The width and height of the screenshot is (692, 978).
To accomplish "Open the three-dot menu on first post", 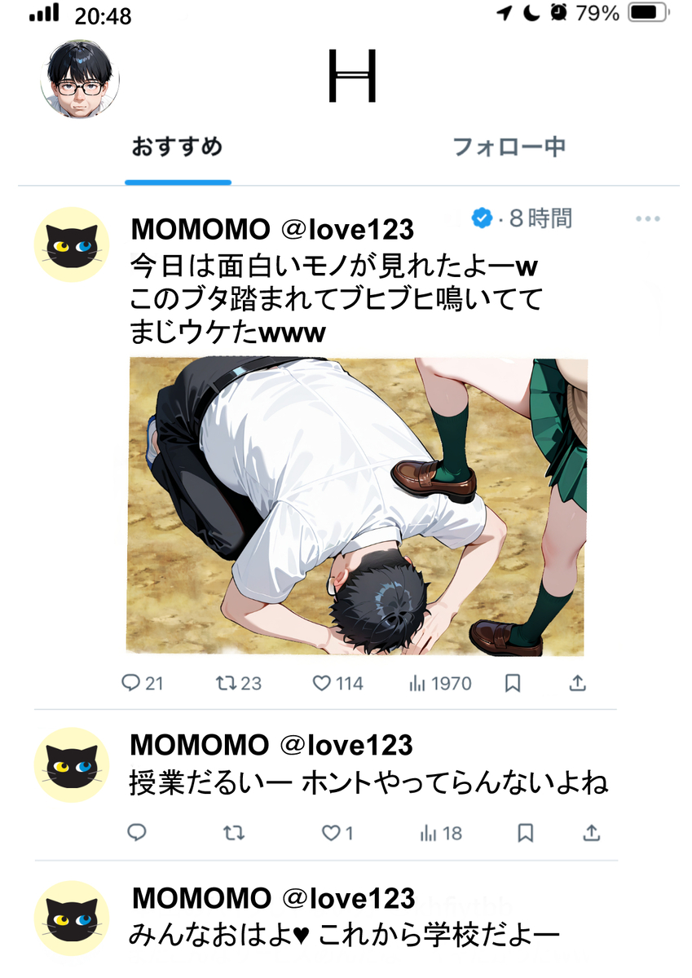I will coord(647,218).
